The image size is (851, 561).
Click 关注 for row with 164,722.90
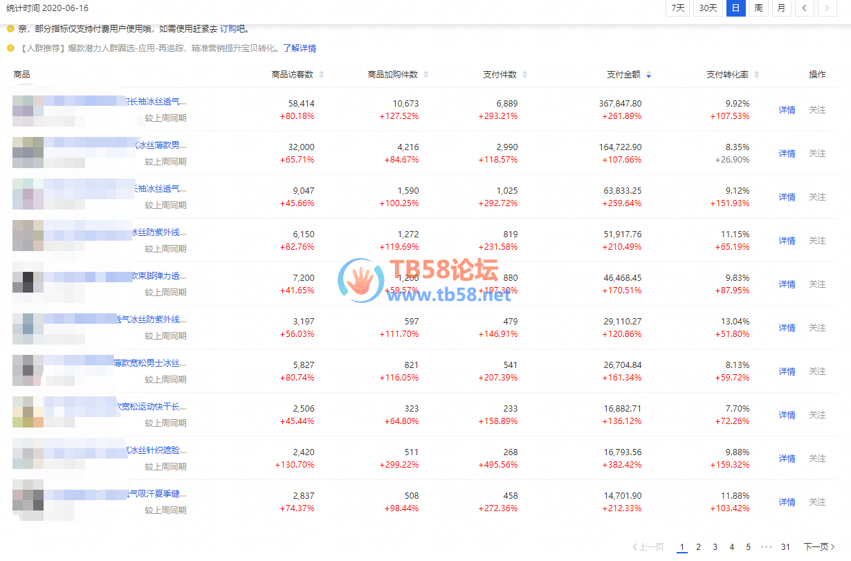click(817, 154)
